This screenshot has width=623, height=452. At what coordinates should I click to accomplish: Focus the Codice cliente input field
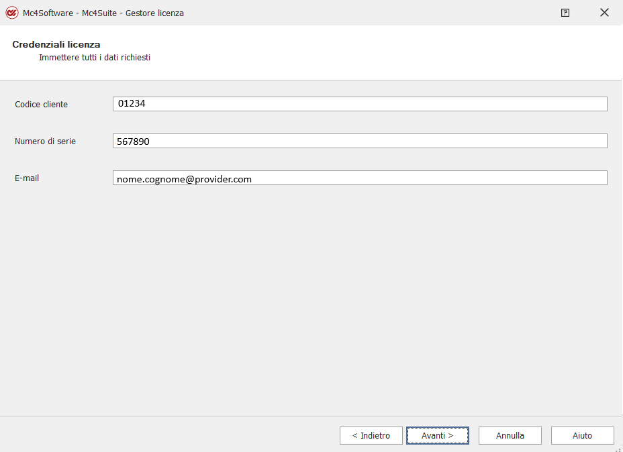point(360,104)
